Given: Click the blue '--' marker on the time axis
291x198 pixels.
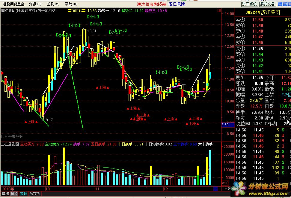Looking at the screenshot, I should click(x=215, y=189).
